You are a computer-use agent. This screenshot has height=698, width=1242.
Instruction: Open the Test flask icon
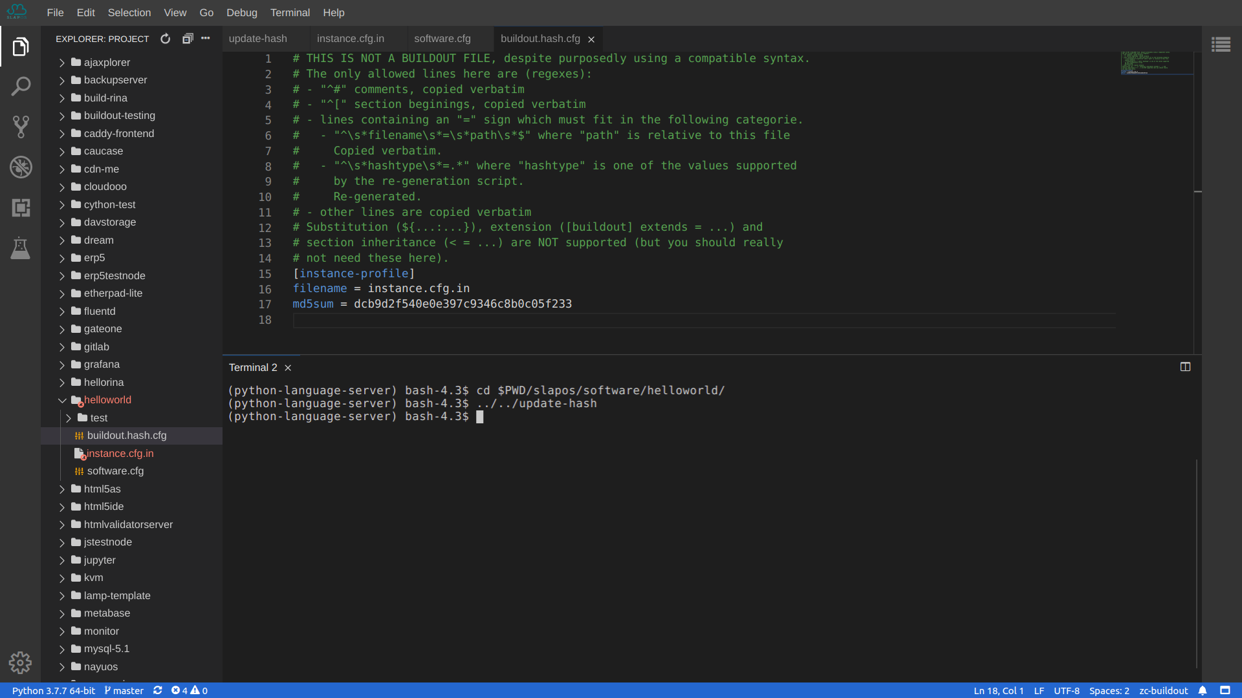tap(20, 248)
